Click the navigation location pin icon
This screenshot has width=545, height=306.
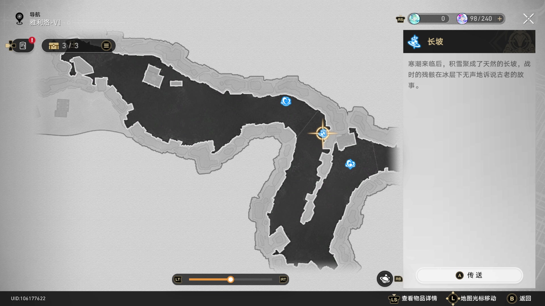click(19, 19)
